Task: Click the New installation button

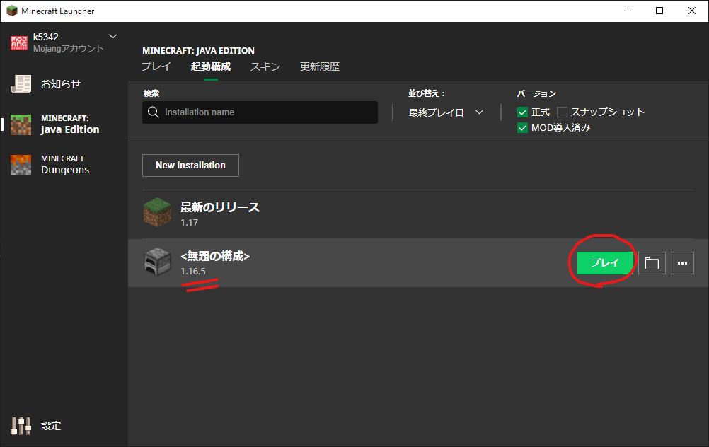Action: tap(190, 165)
